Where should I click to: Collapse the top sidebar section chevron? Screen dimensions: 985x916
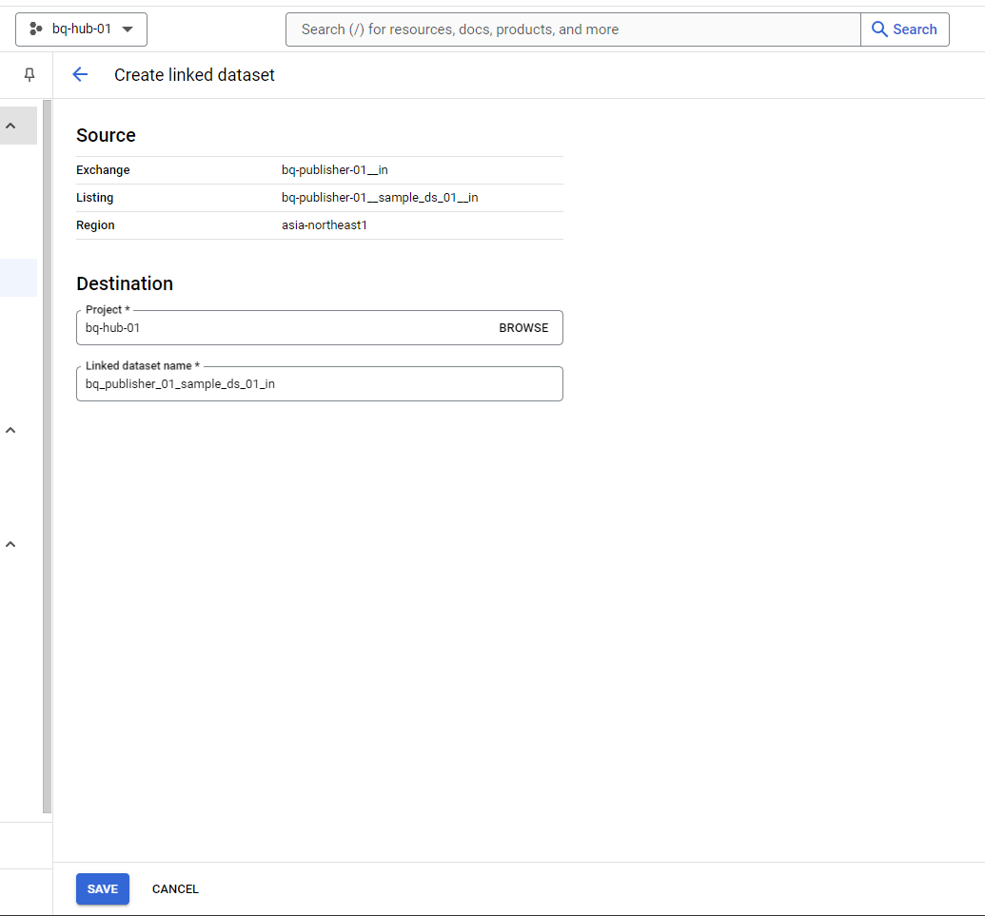10,126
